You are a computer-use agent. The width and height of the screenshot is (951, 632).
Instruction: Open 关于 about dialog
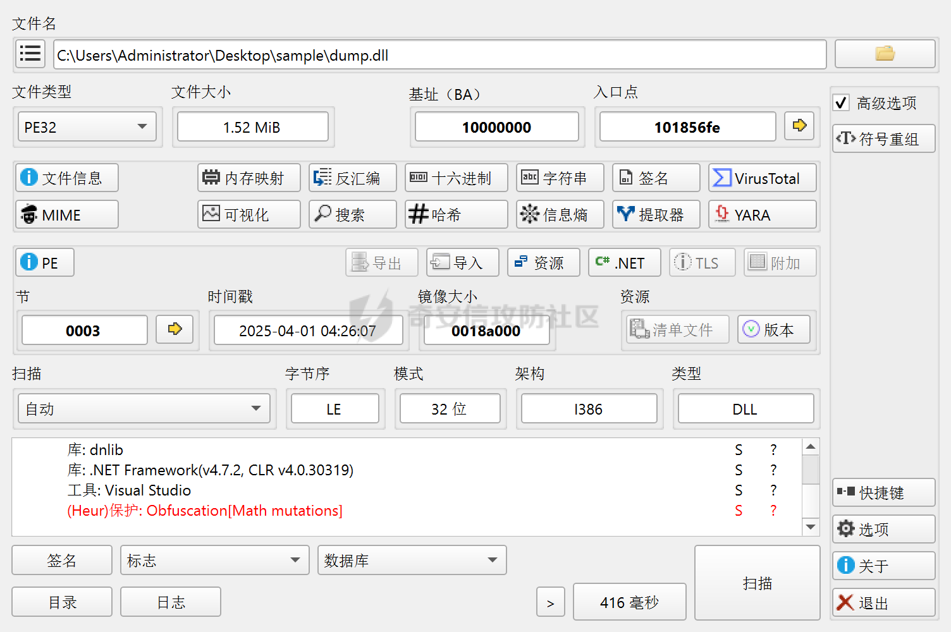click(884, 566)
